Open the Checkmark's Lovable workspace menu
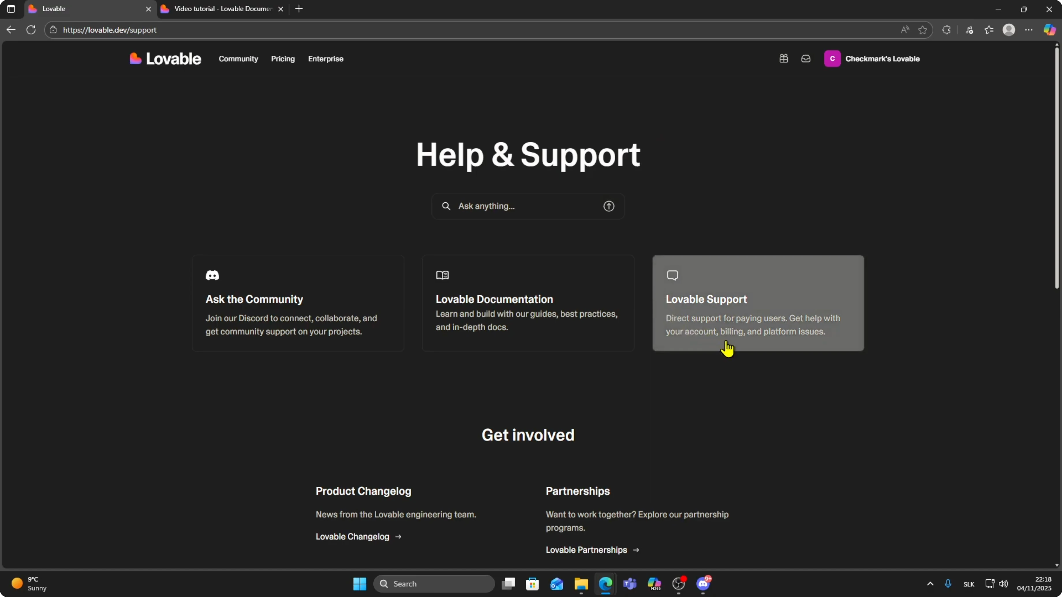The height and width of the screenshot is (597, 1062). pyautogui.click(x=872, y=59)
